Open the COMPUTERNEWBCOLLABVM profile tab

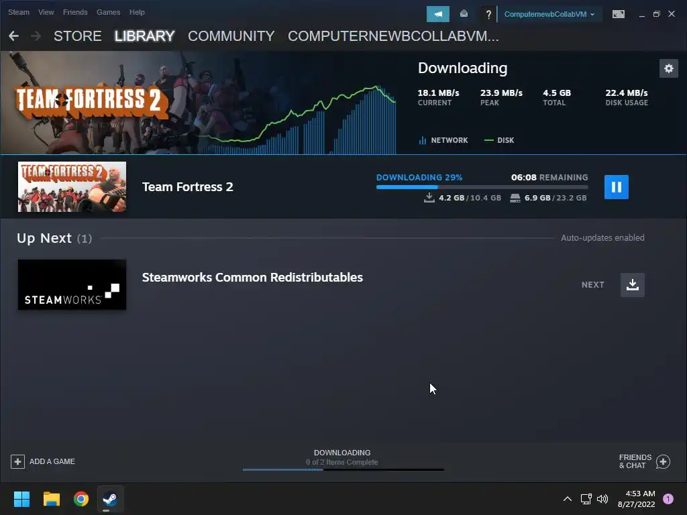[393, 36]
